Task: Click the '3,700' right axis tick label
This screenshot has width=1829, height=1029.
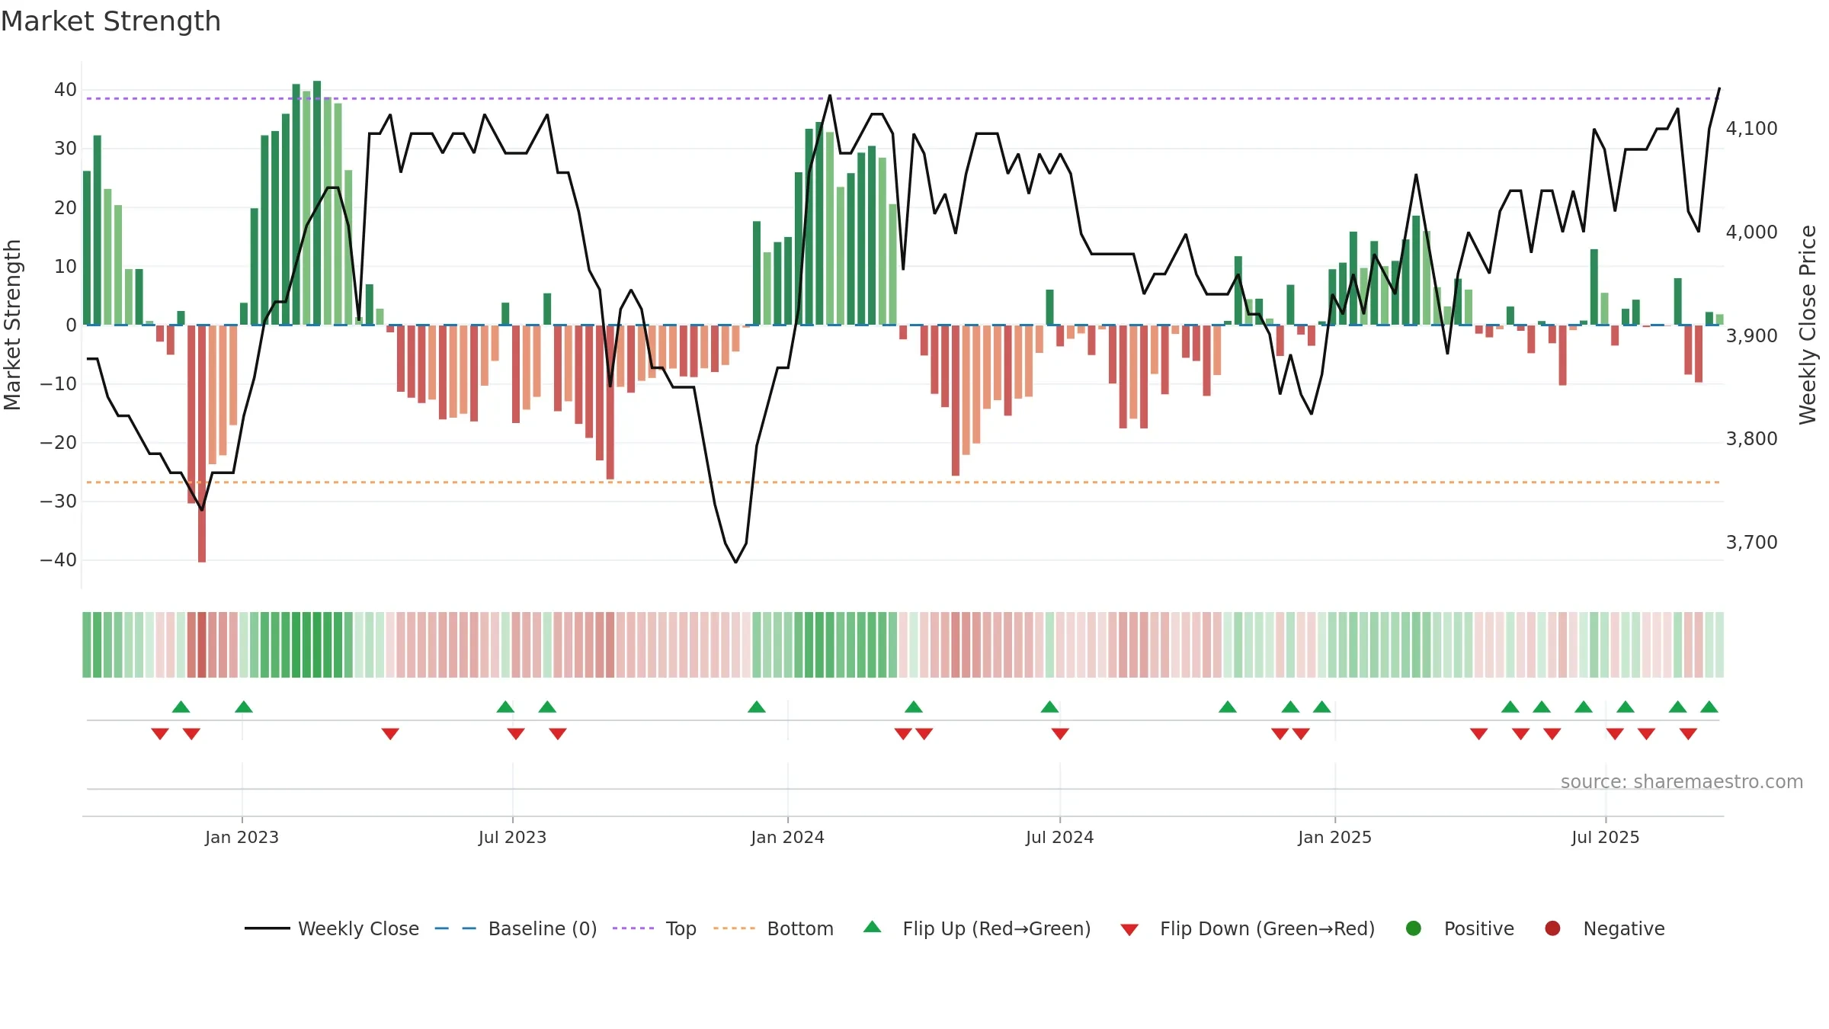Action: click(x=1751, y=543)
